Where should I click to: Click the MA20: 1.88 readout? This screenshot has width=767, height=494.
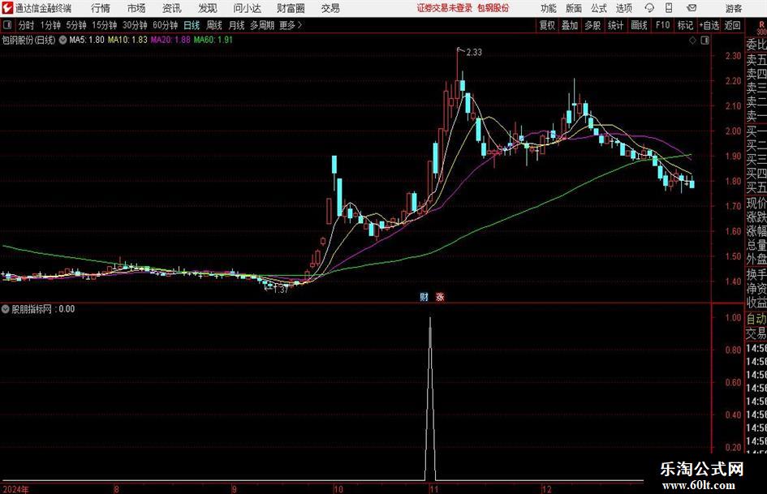click(170, 40)
